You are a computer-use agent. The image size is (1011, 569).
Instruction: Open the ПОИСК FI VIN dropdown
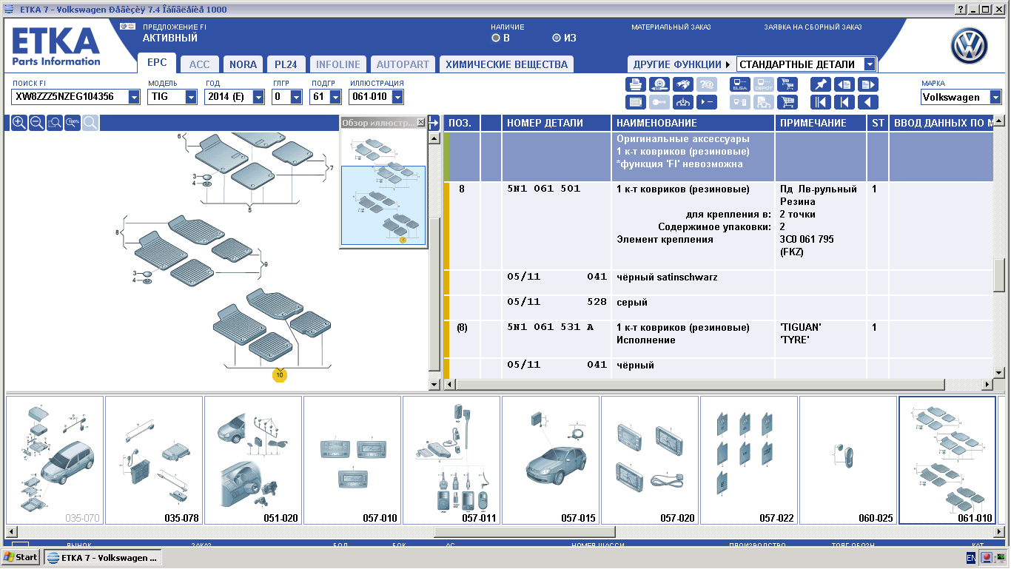click(x=134, y=97)
